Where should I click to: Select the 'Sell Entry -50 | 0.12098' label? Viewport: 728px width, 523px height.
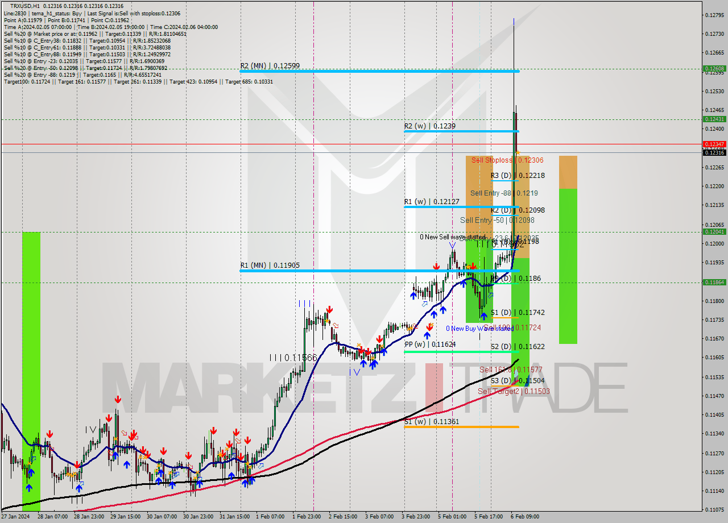click(x=497, y=220)
